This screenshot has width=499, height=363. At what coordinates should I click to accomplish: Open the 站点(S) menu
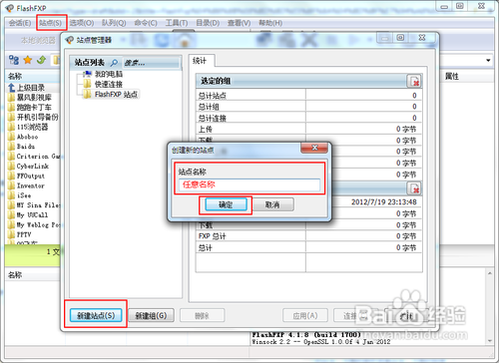(x=51, y=23)
